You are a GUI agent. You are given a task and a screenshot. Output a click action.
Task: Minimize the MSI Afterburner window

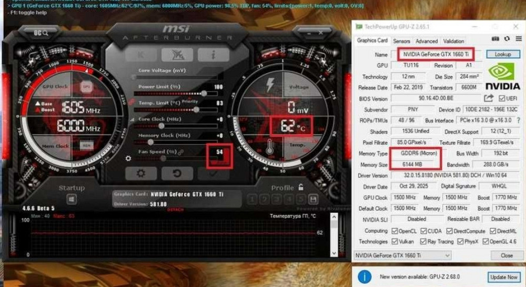pyautogui.click(x=309, y=33)
